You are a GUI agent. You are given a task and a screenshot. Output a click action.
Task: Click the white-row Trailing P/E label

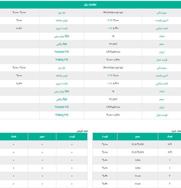point(62,115)
